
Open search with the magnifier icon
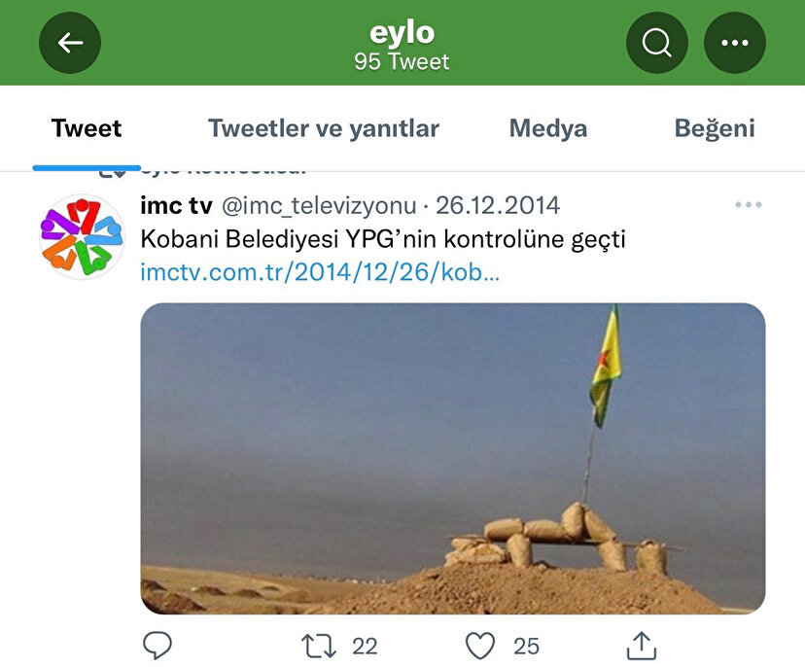656,43
